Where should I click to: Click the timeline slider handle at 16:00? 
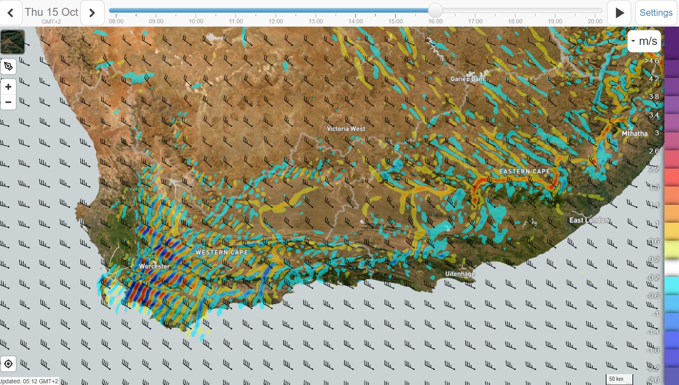click(x=435, y=10)
